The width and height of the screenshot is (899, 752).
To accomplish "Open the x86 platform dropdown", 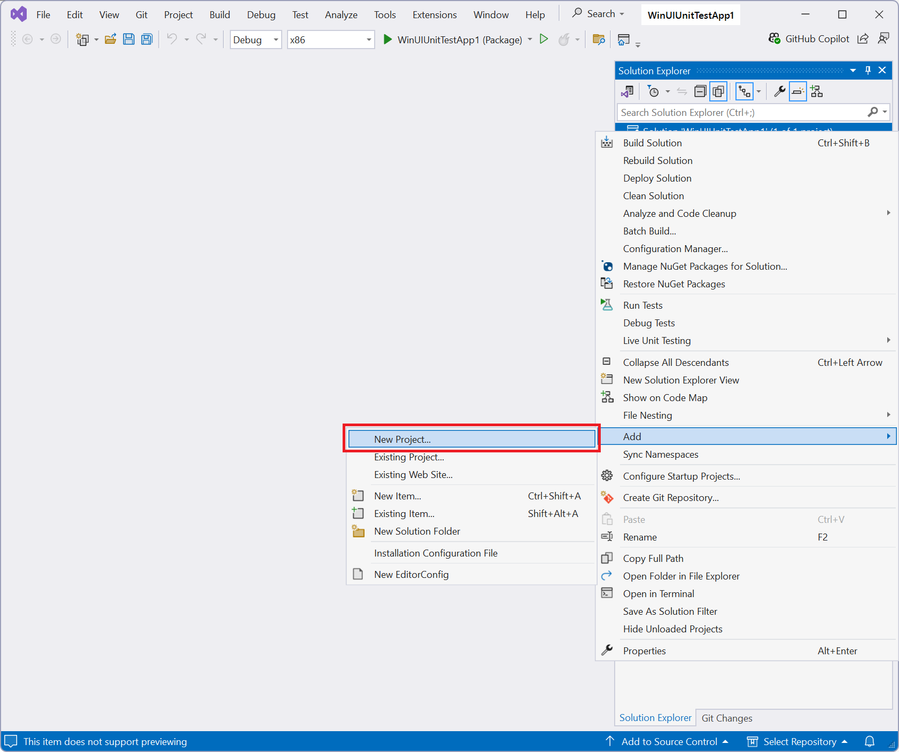I will tap(368, 40).
